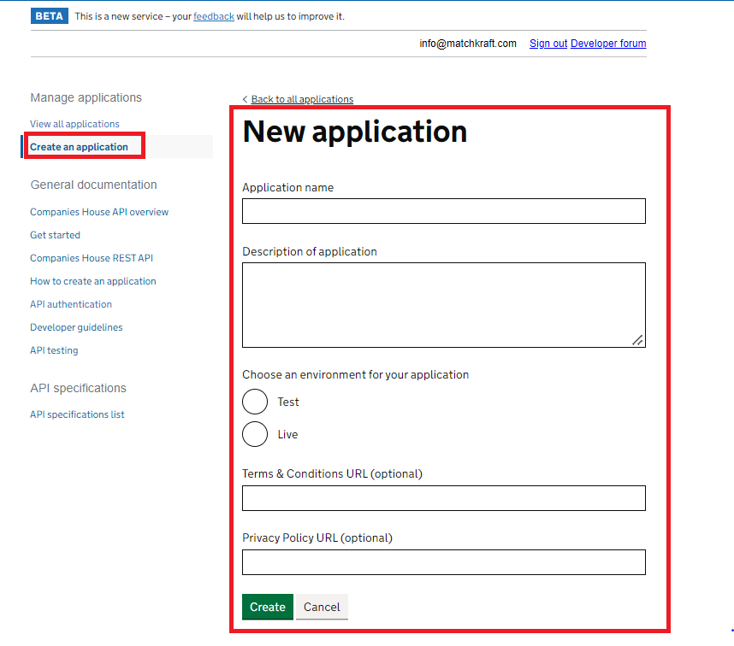Click the Privacy Policy URL field
The image size is (734, 646).
[x=444, y=562]
